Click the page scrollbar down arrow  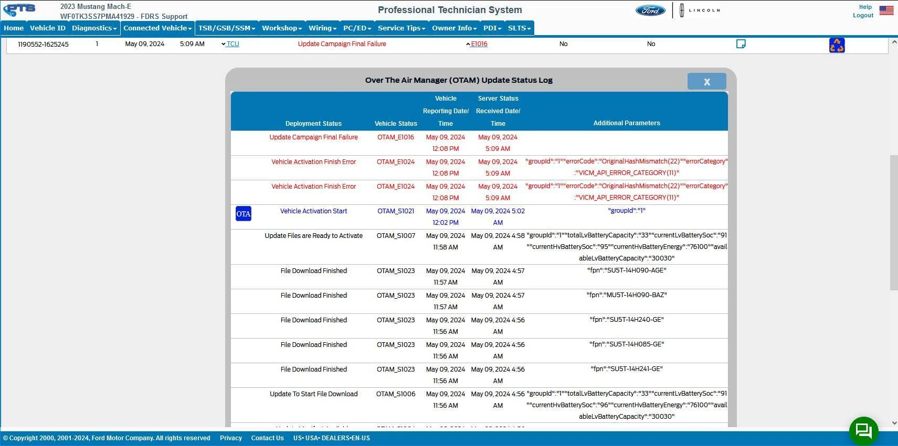coord(894,423)
